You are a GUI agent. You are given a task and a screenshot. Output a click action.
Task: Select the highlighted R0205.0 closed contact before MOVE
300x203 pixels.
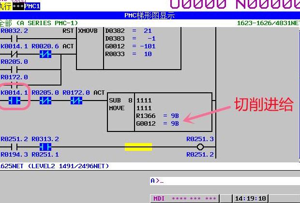(x=45, y=101)
